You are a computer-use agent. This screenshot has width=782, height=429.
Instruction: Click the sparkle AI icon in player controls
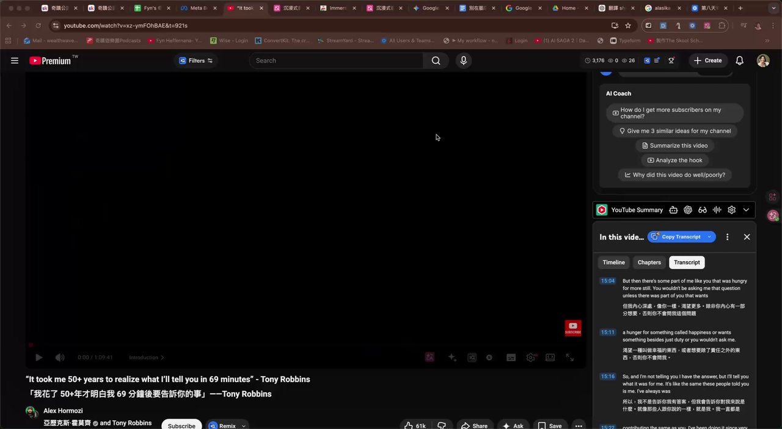point(452,358)
